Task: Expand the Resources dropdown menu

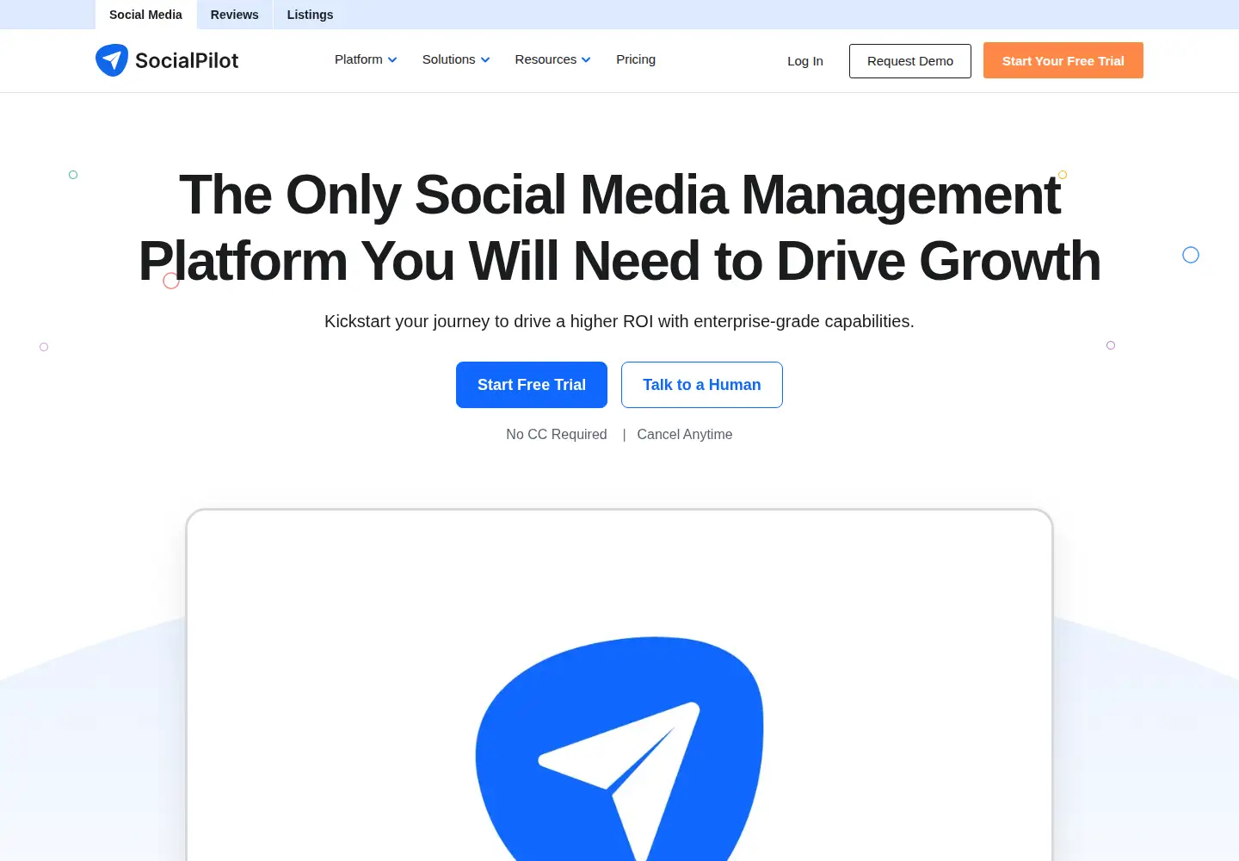Action: click(x=552, y=59)
